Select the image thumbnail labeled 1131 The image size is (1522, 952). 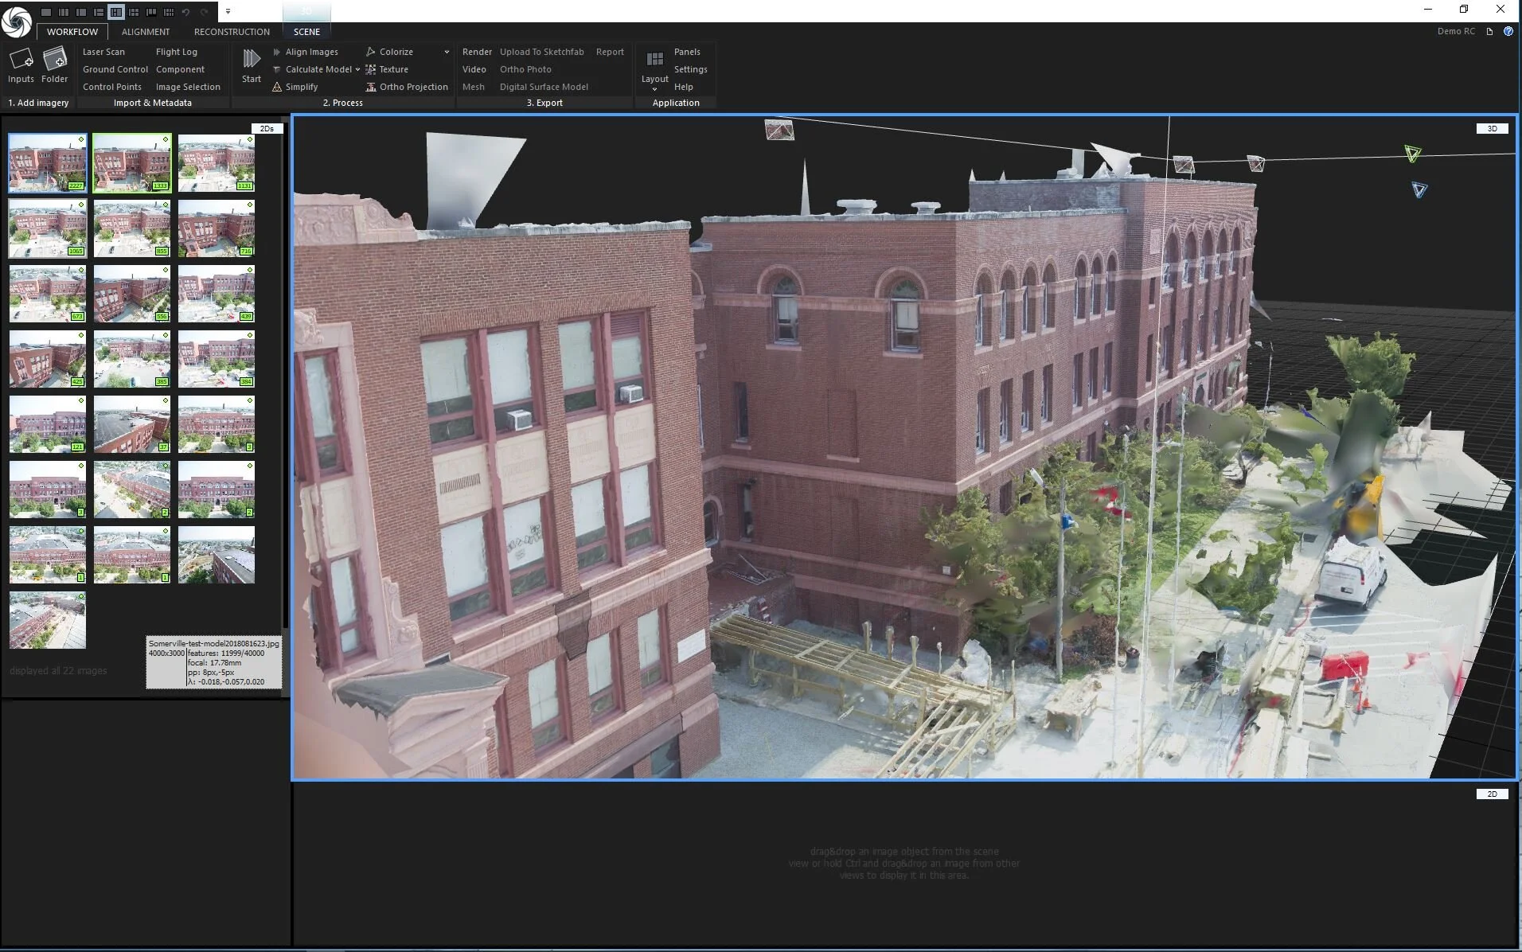pos(217,162)
